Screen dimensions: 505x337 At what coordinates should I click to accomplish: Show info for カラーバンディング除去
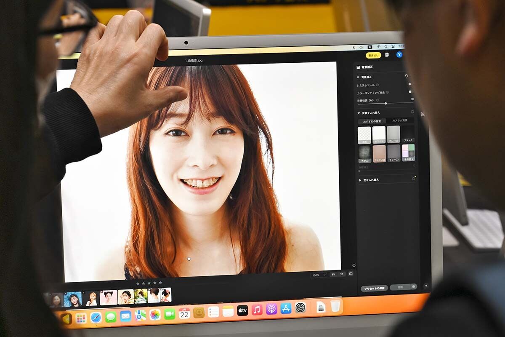click(x=387, y=92)
